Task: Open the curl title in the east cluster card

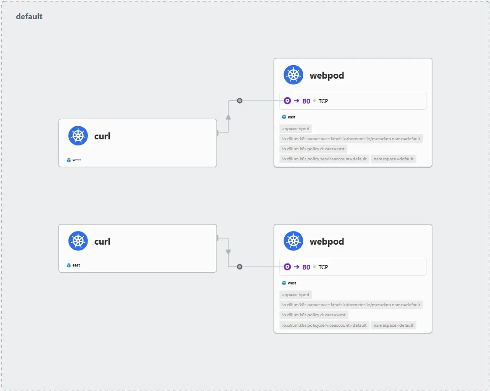Action: point(102,242)
